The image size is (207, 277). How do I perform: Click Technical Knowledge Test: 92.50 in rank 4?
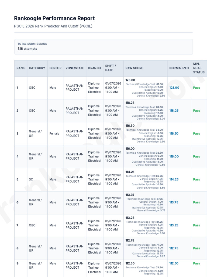point(144,153)
